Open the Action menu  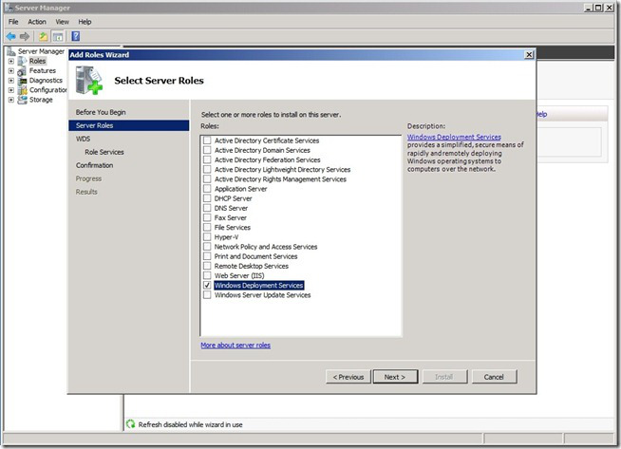[37, 21]
